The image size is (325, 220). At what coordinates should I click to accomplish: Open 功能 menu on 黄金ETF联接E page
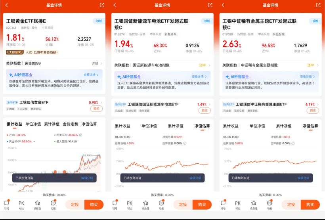(53, 205)
